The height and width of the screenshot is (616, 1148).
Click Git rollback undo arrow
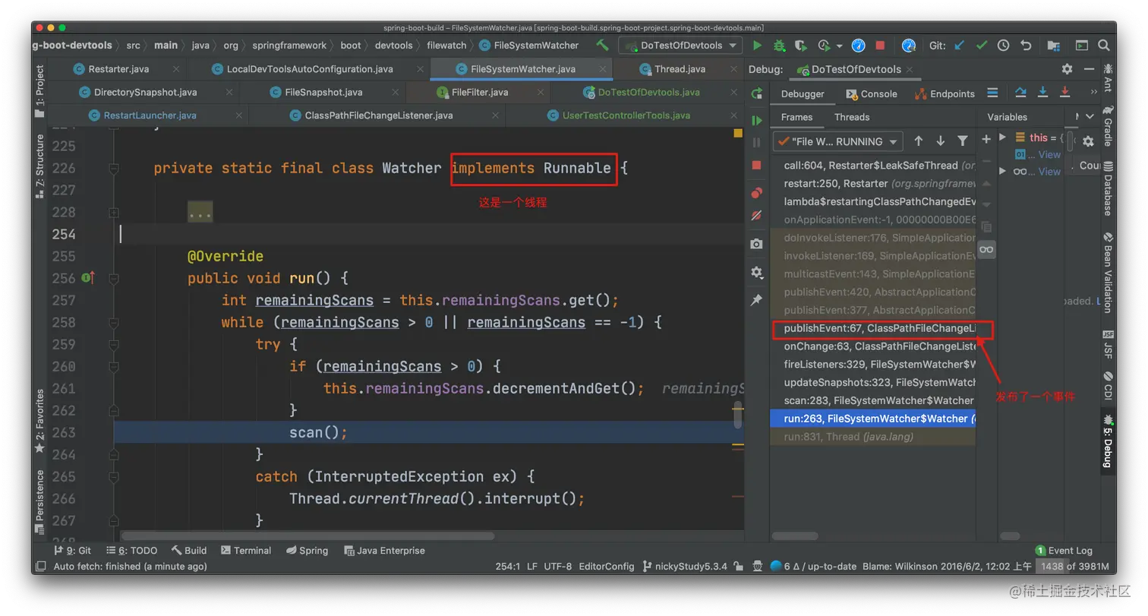1026,46
